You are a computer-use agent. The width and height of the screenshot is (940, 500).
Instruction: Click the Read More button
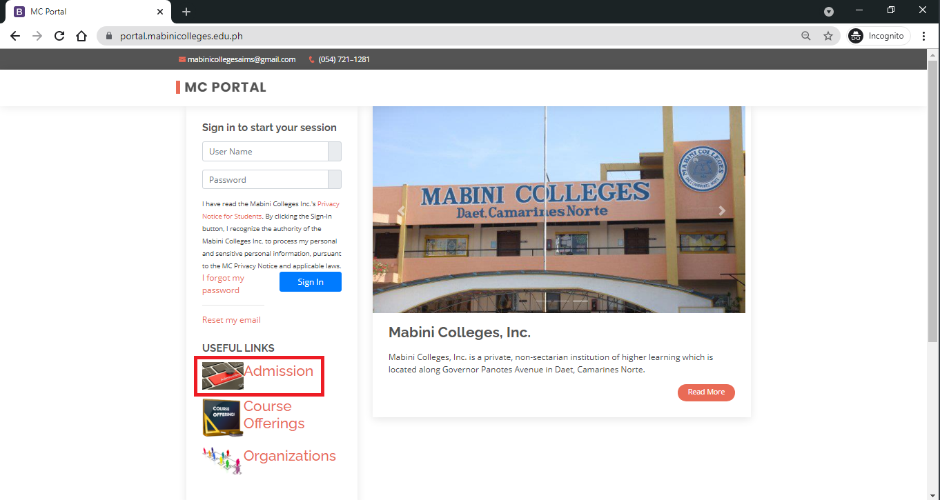pyautogui.click(x=706, y=392)
